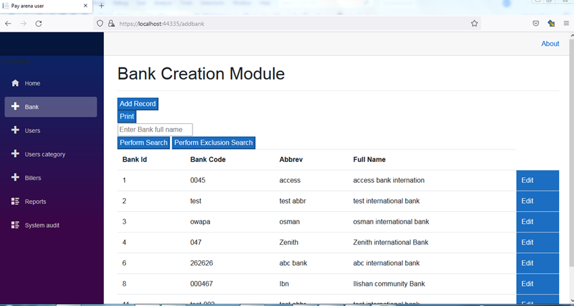Screen dimensions: 574x306
Task: Select the Pay arena user browser tab
Action: (x=46, y=6)
